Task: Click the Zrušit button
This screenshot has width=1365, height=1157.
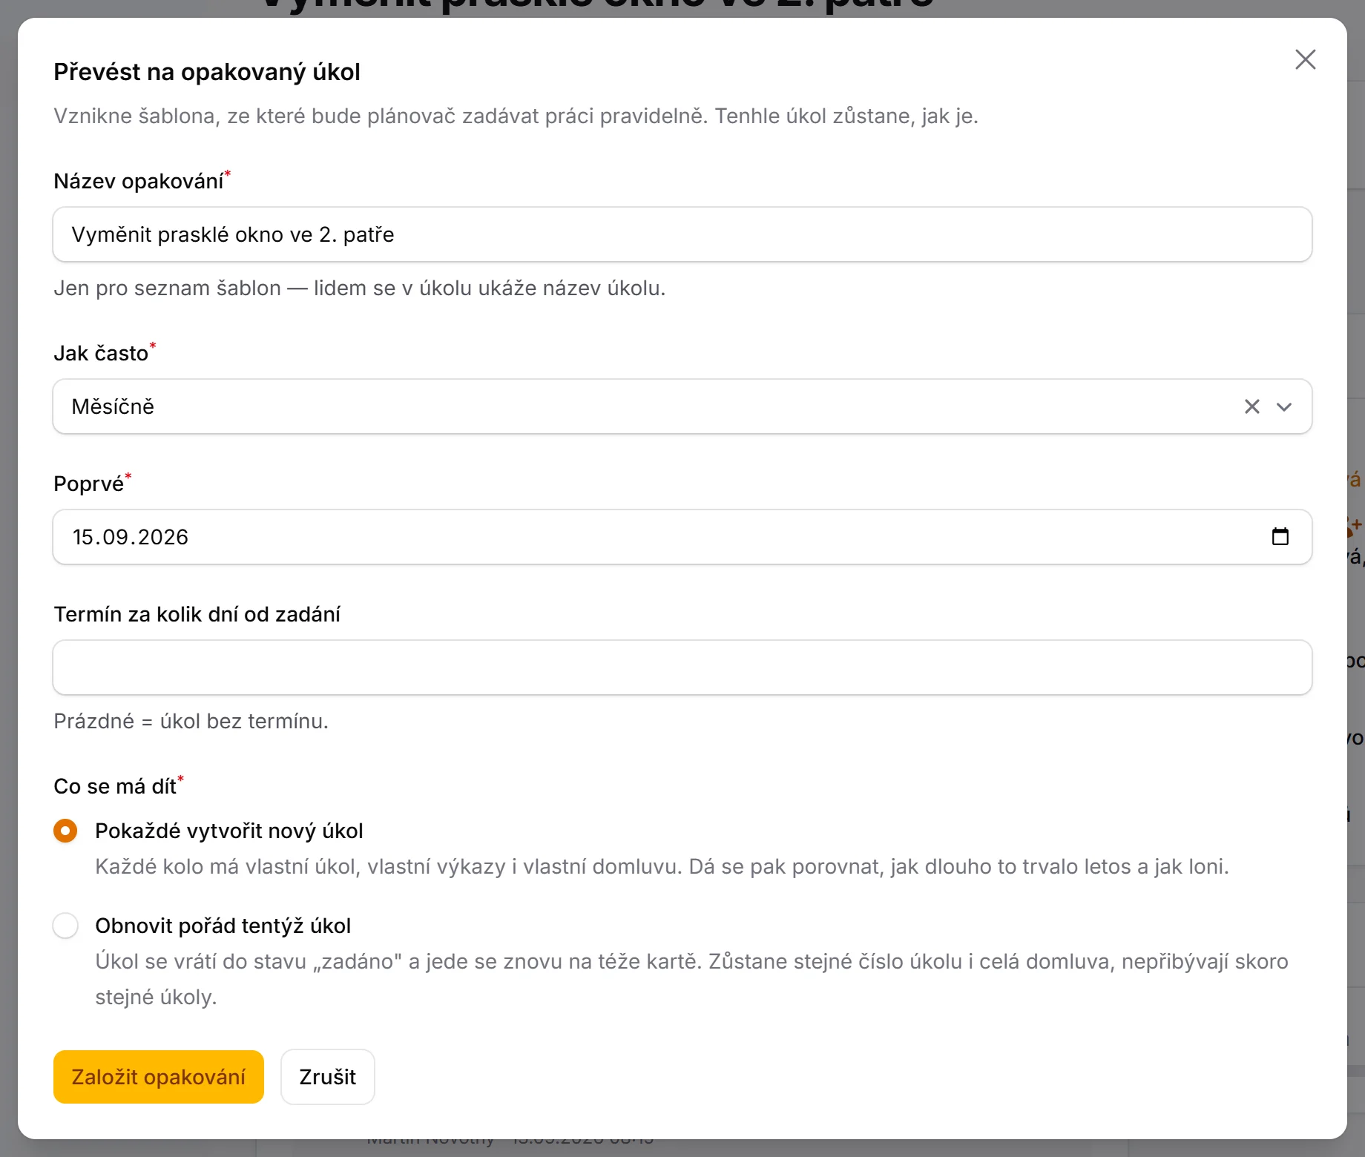Action: point(328,1077)
